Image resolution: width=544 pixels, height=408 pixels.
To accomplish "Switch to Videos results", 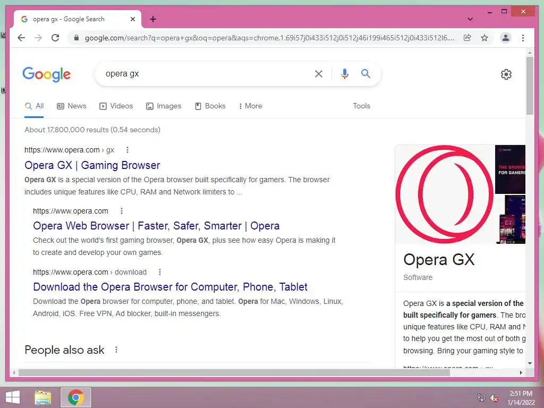I will pos(116,106).
